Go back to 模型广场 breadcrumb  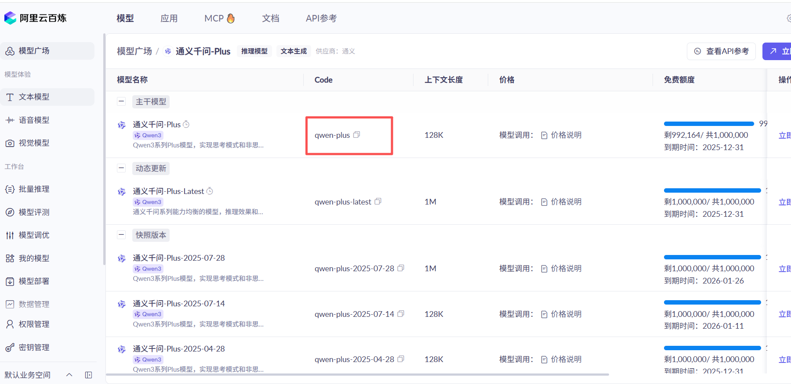134,51
